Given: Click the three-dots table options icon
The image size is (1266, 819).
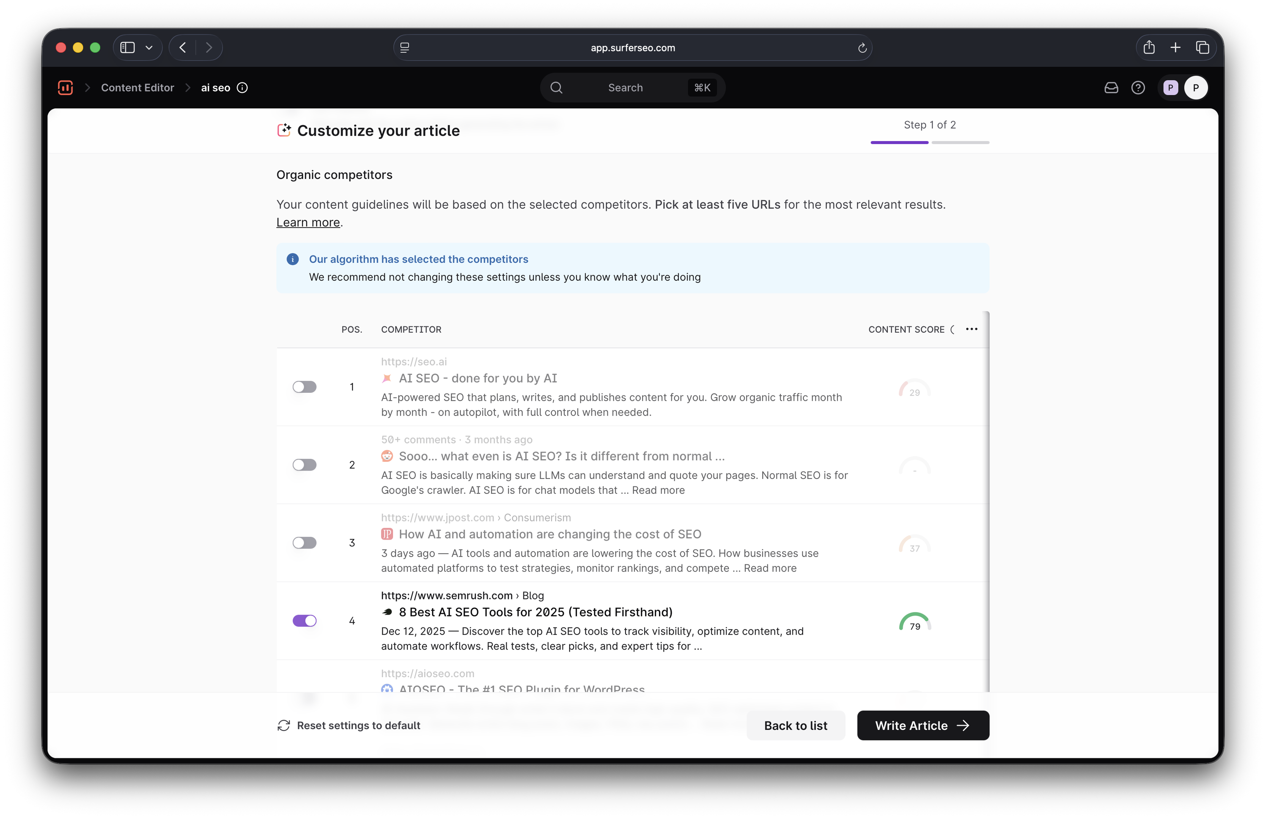Looking at the screenshot, I should 971,329.
